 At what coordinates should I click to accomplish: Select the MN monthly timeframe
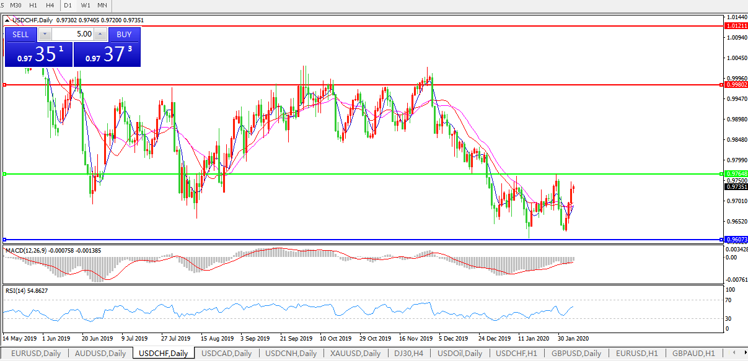[x=102, y=5]
